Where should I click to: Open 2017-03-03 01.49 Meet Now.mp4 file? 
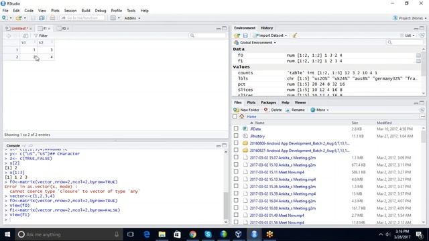277,216
